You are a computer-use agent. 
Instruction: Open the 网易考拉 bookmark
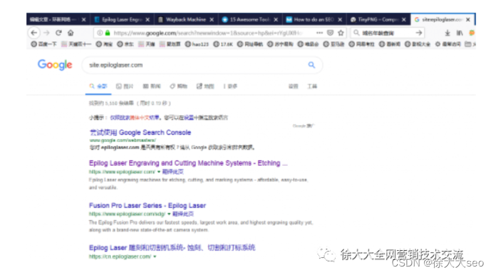point(362,44)
